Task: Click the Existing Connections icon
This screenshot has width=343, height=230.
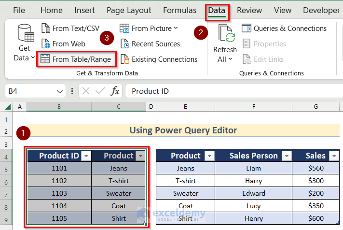Action: tap(124, 59)
